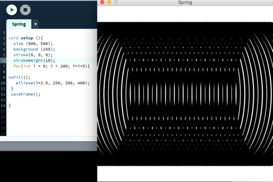Screen dimensions: 273x182
Task: Click the black ellipse sketch canvas
Action: (x=185, y=94)
